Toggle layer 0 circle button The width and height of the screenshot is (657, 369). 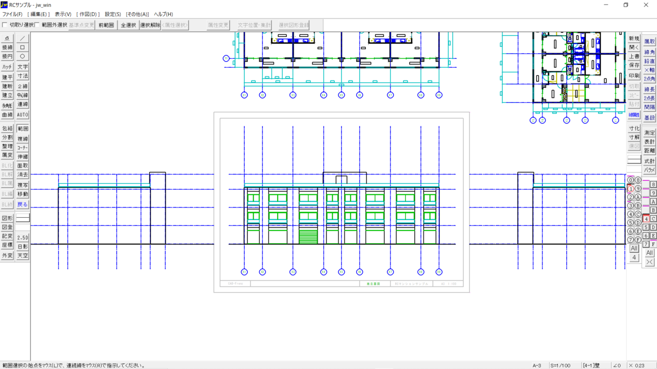point(630,180)
